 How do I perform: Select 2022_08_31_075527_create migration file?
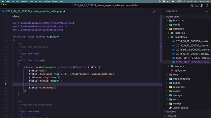click(187, 62)
